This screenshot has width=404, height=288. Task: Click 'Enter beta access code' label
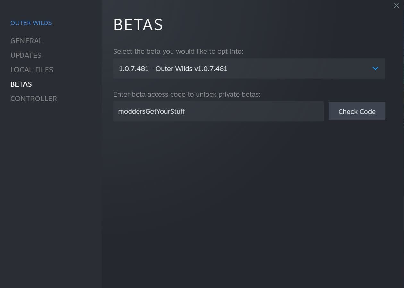point(187,95)
